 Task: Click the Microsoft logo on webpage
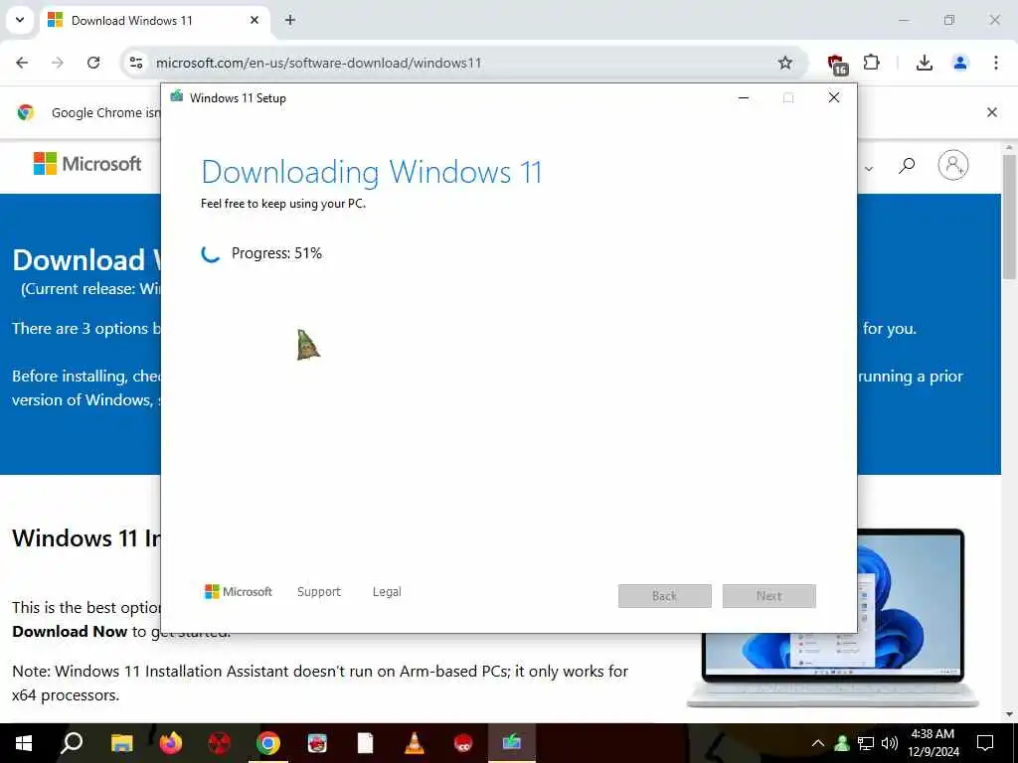87,164
